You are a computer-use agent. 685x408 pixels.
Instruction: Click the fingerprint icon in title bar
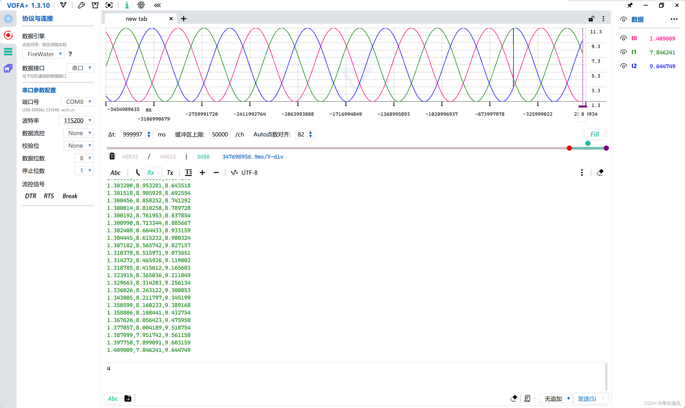141,5
